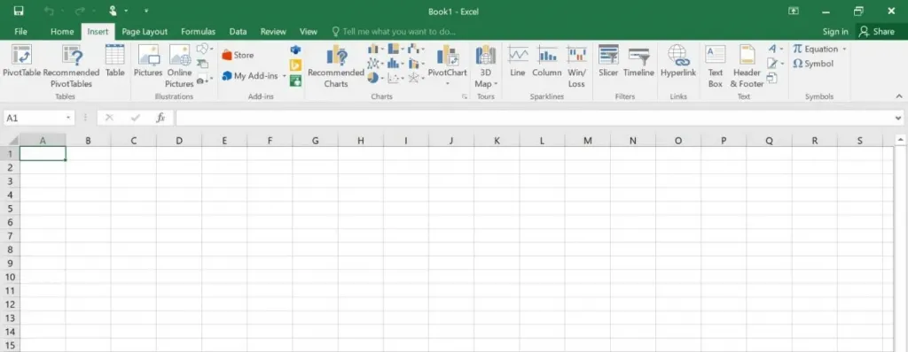Viewport: 908px width, 352px height.
Task: Click the Redo arrow icon
Action: (x=79, y=11)
